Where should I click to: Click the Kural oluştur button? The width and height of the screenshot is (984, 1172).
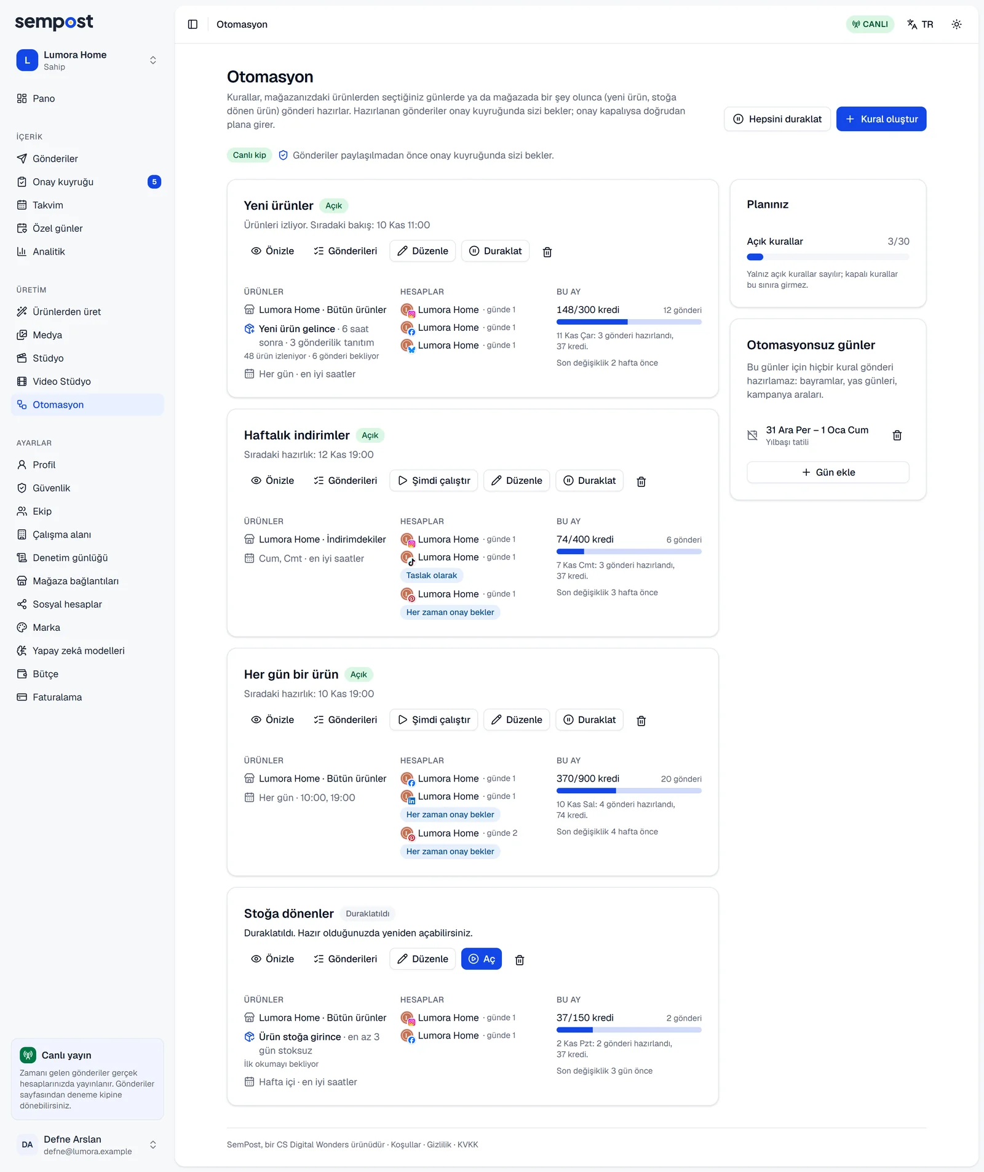[x=881, y=119]
